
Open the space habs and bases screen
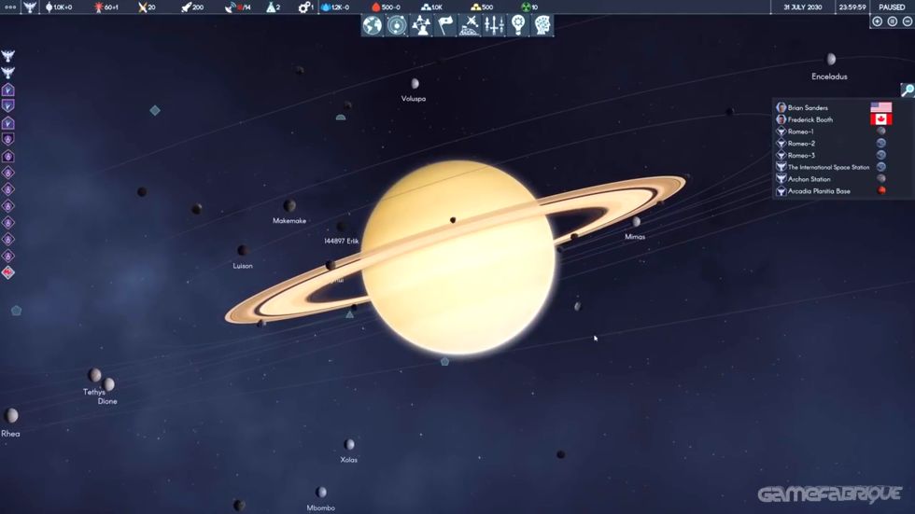[x=470, y=25]
